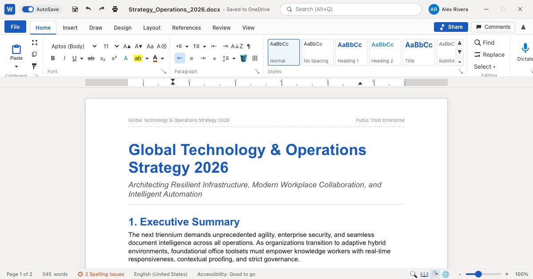Open the References tab
Screen dimensions: 533x279
(x=187, y=27)
